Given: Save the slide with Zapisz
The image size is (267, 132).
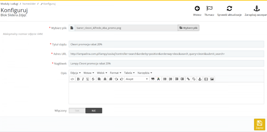Looking at the screenshot, I should pos(259,124).
